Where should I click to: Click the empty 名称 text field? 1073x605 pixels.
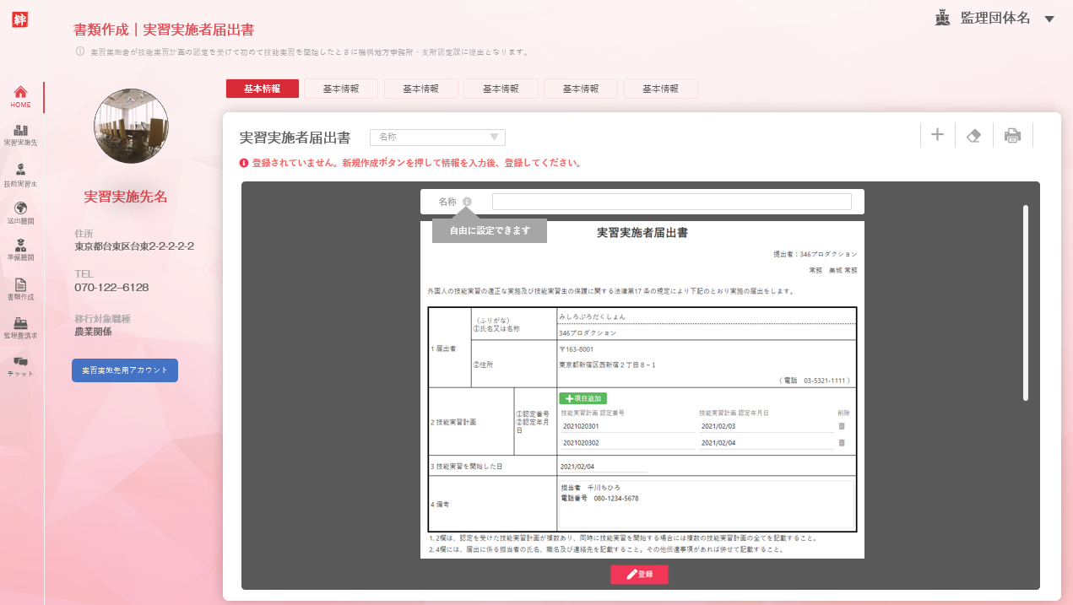click(x=671, y=202)
